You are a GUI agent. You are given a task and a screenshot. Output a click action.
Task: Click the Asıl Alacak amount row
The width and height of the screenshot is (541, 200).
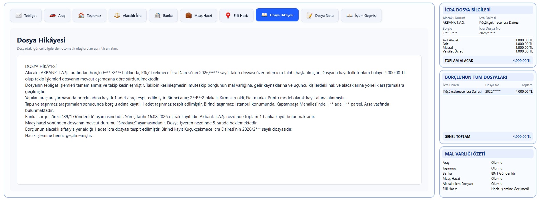(x=488, y=40)
